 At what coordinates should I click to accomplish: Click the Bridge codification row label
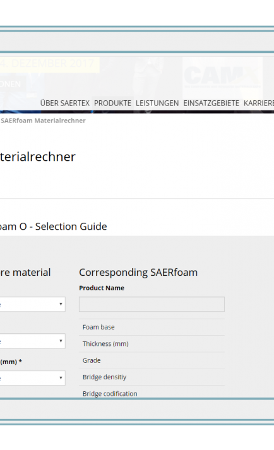110,393
